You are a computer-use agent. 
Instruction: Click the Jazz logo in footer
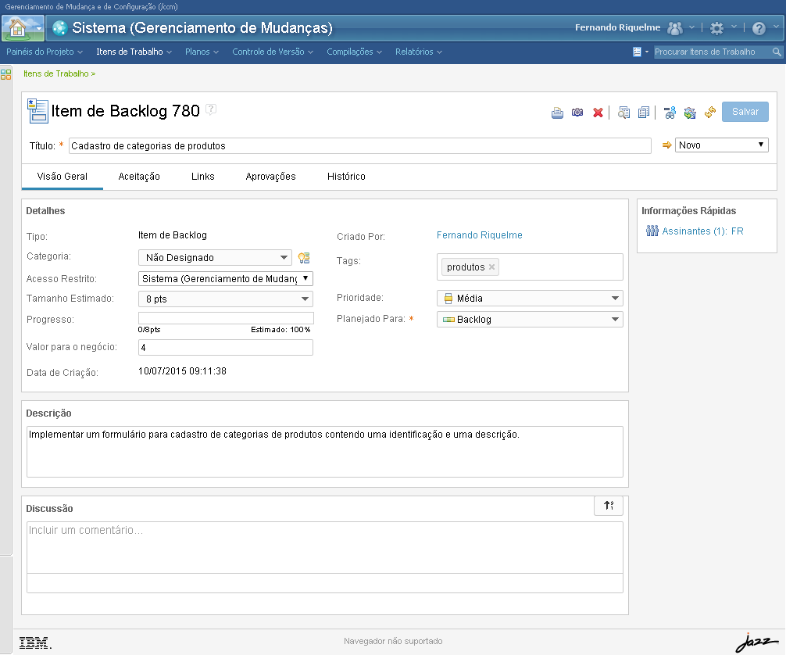757,642
